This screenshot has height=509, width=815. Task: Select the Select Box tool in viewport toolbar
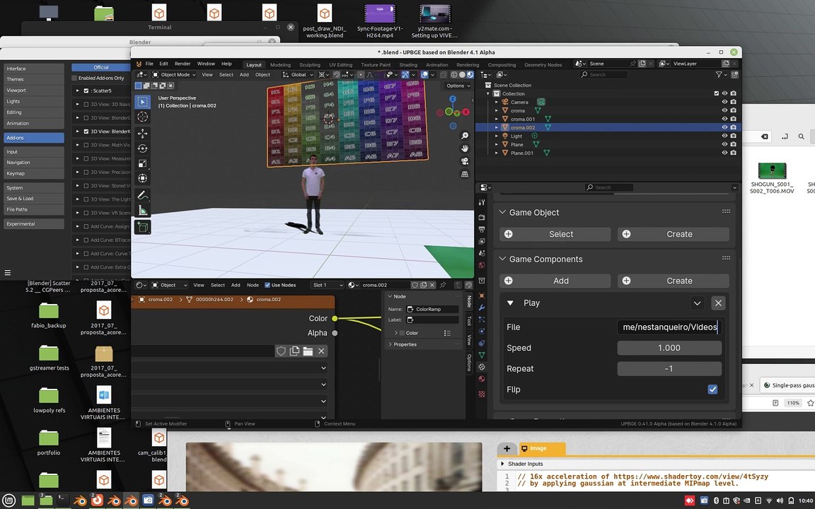click(x=142, y=103)
